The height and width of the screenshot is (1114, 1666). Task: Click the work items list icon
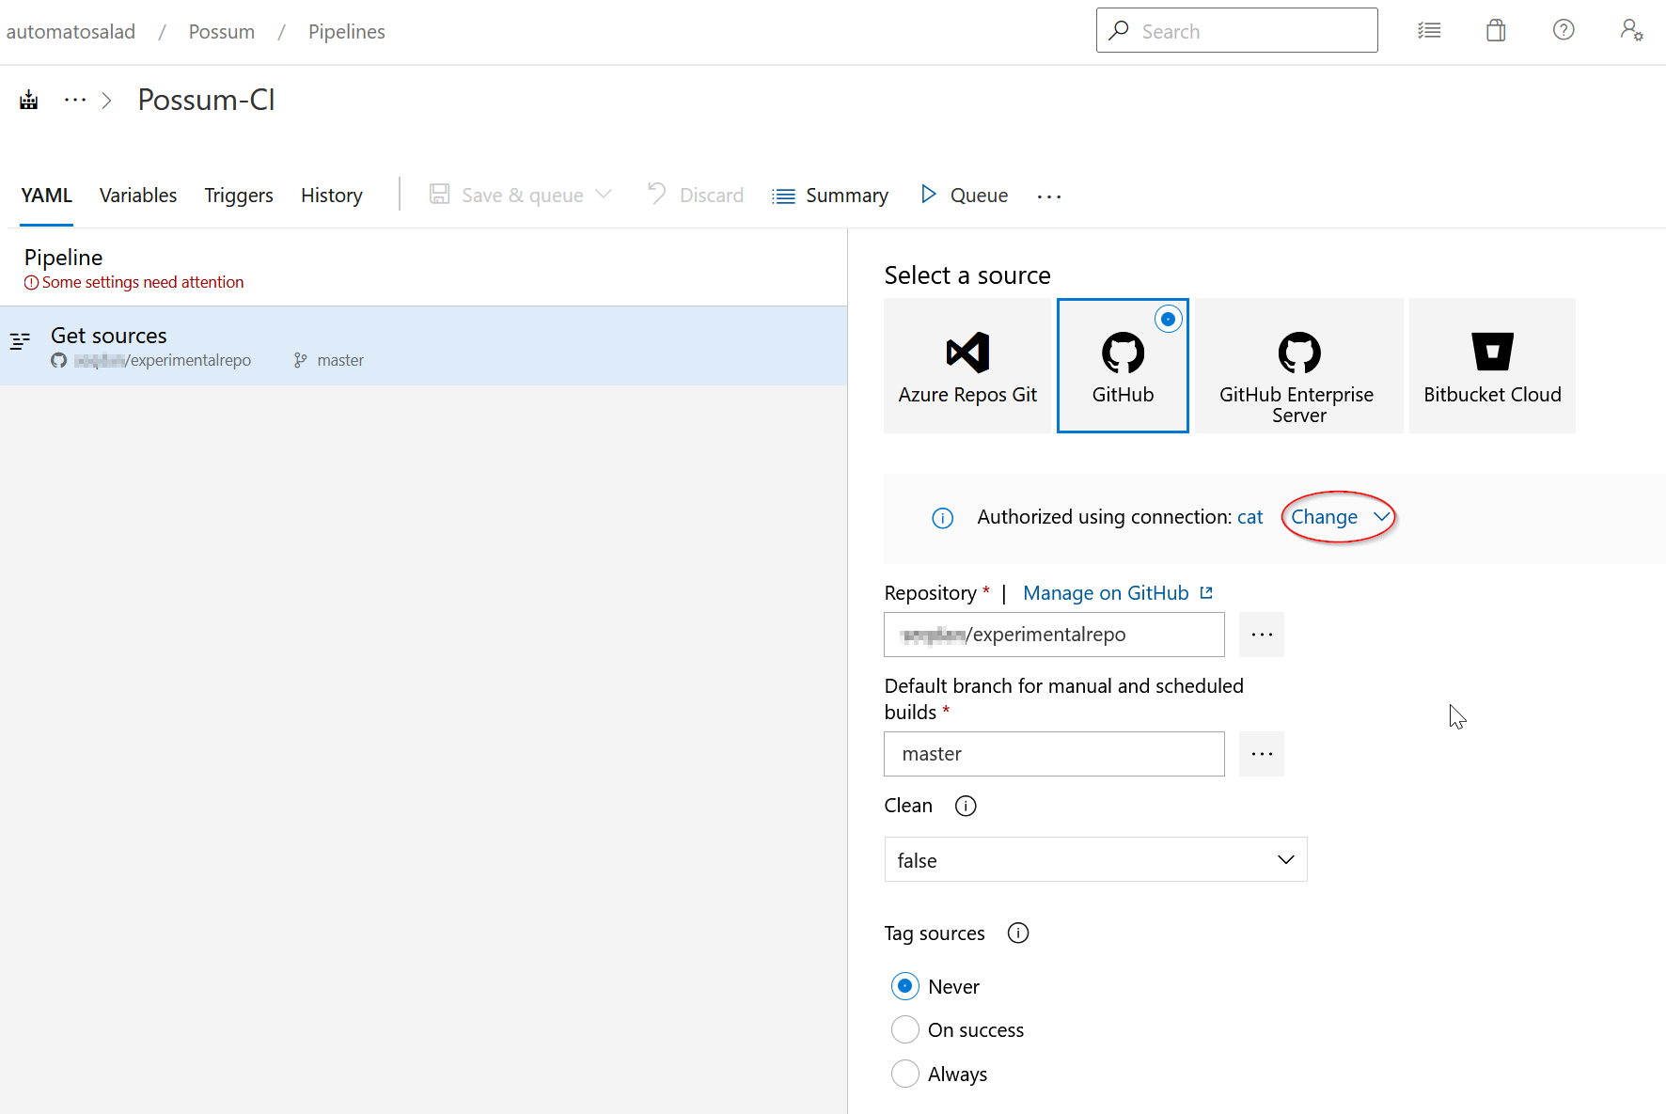(x=1429, y=31)
